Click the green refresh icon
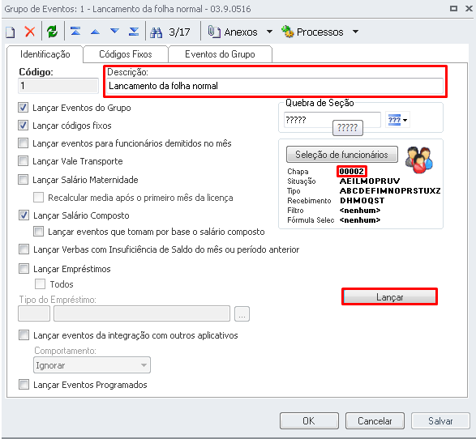This screenshot has height=439, width=476. coord(52,32)
